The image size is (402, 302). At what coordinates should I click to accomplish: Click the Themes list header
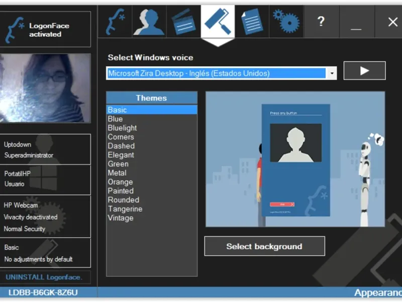coord(152,98)
